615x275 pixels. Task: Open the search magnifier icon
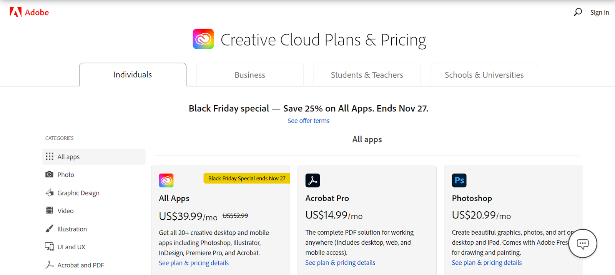[x=578, y=12]
